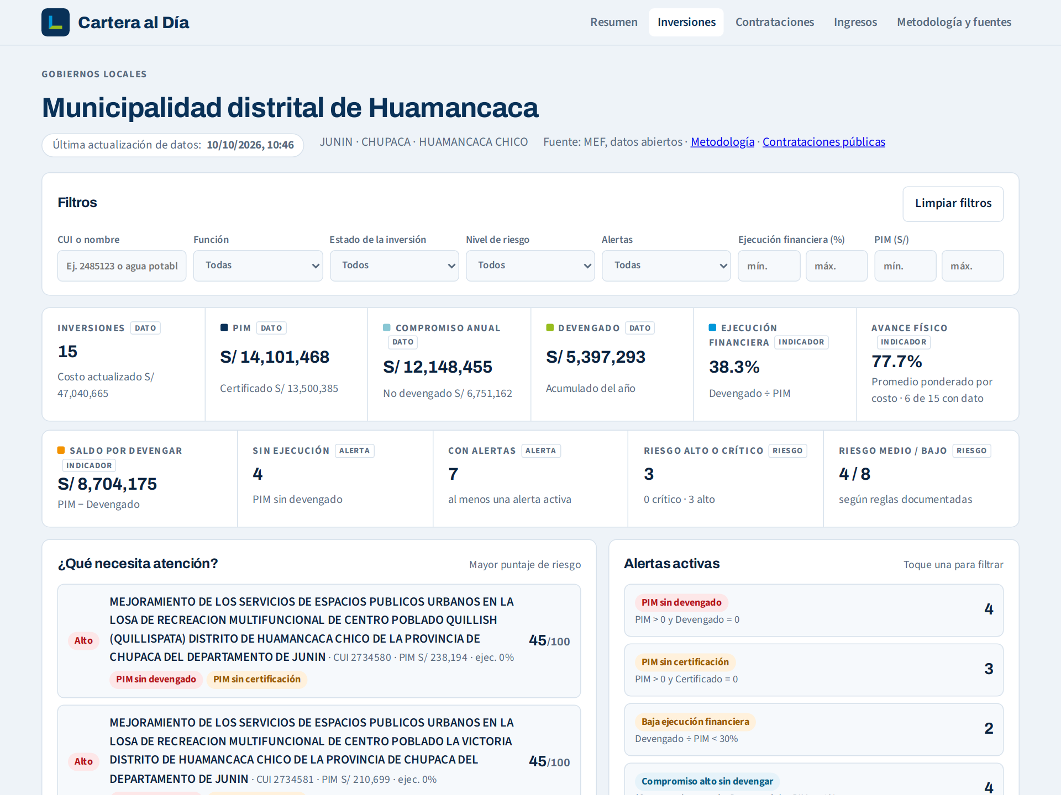Open La Victoria project with CUI 2734581
Image resolution: width=1061 pixels, height=795 pixels.
(319, 751)
